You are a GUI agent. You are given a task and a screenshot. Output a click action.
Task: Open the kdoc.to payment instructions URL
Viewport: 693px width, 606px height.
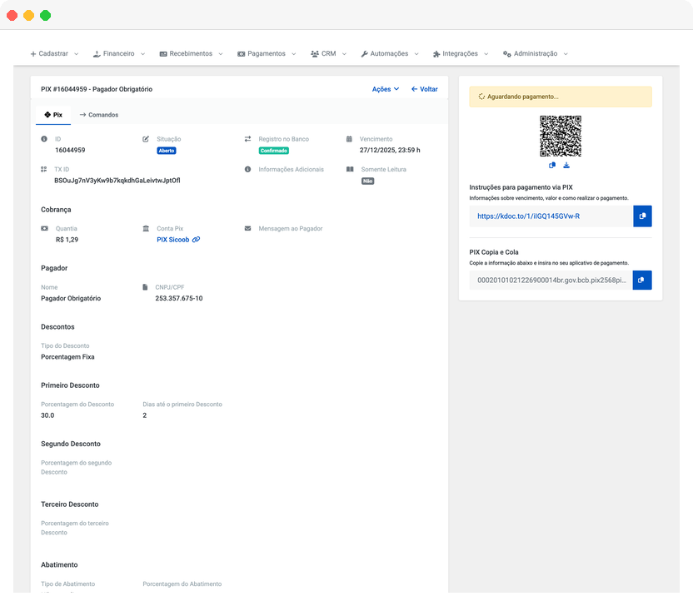coord(528,216)
